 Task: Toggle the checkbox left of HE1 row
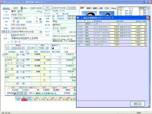(3, 55)
